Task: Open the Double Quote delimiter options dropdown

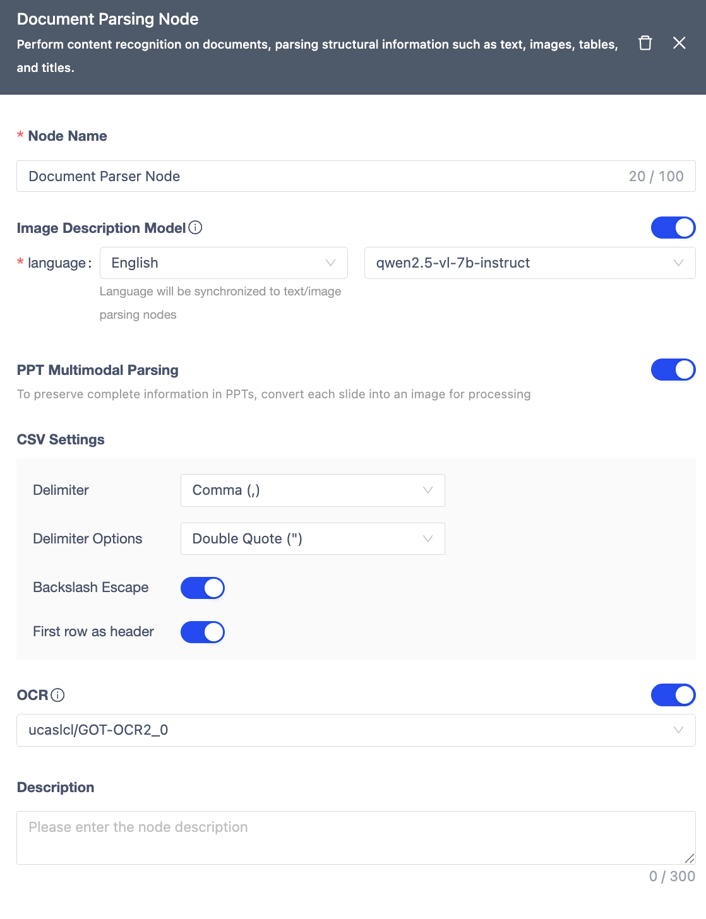Action: (x=303, y=539)
